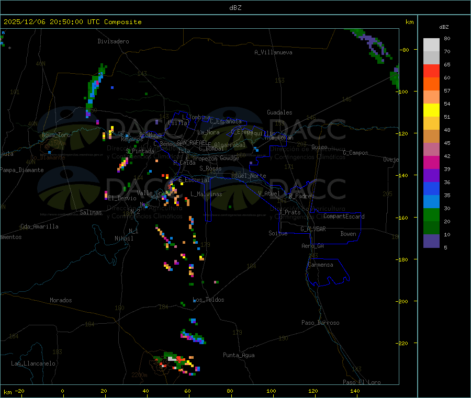471x398 pixels.
Task: Click the A_Villanueva map label
Action: click(273, 52)
